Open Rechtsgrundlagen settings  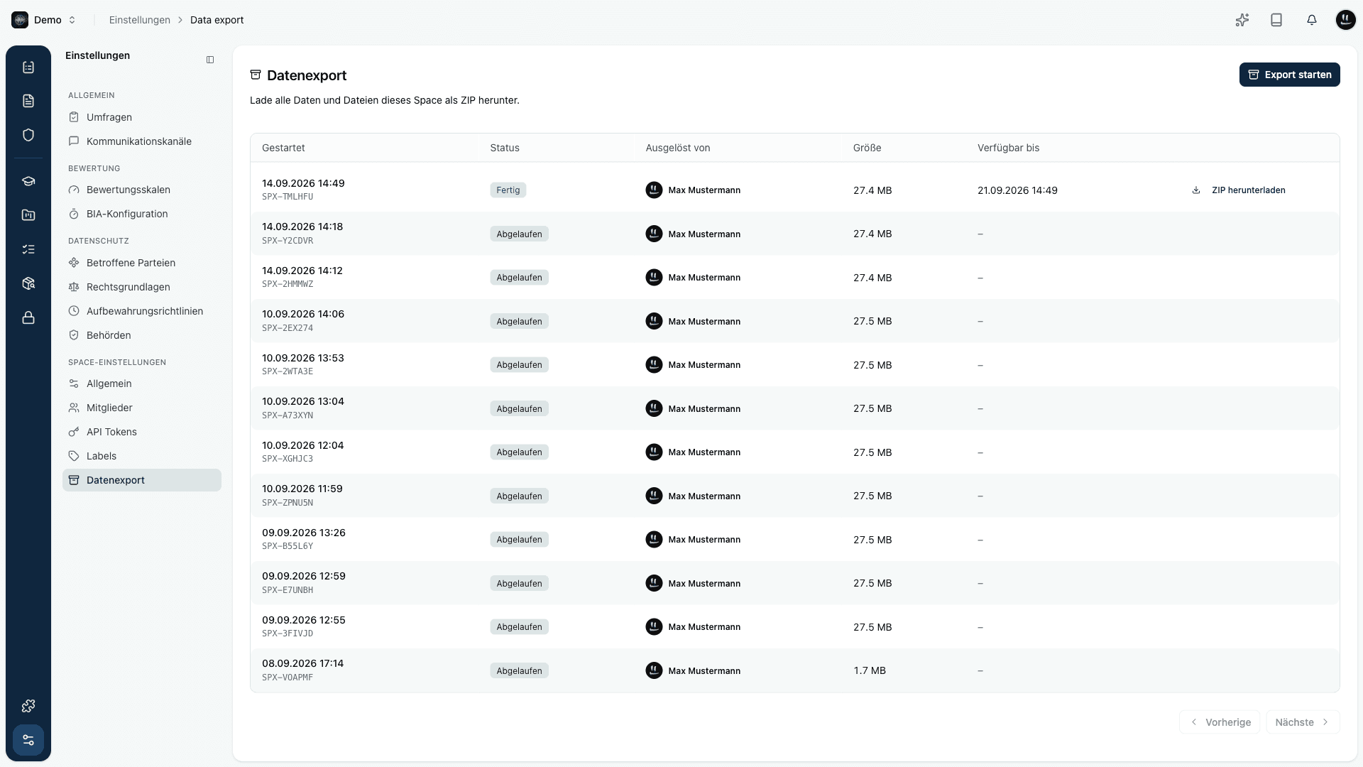(x=142, y=287)
